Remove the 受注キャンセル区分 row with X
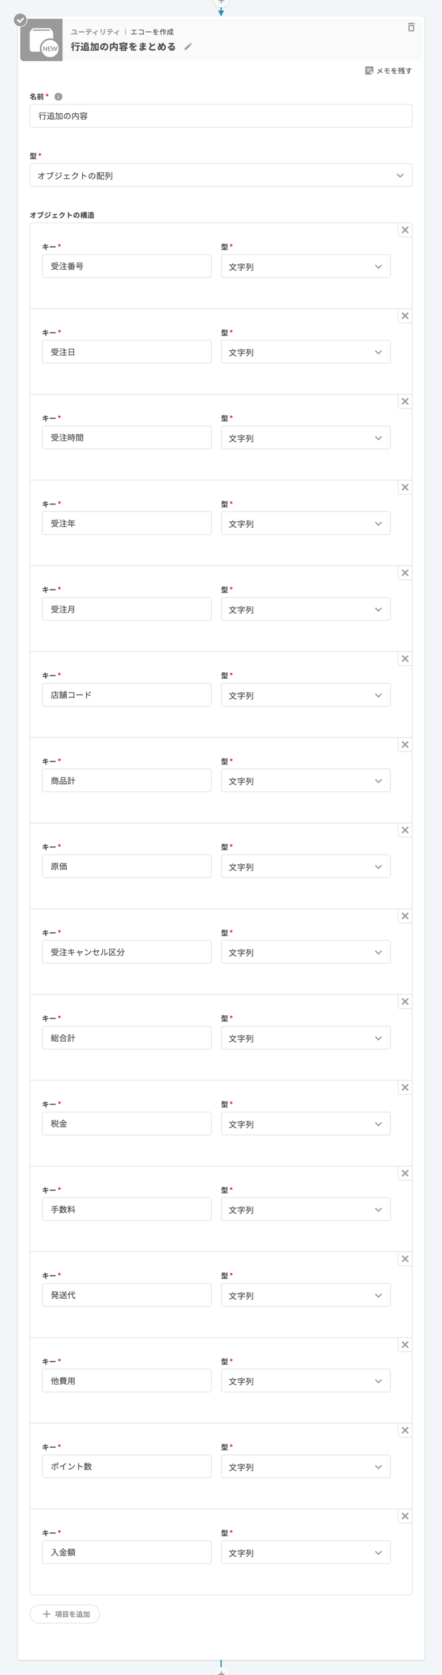The height and width of the screenshot is (1675, 442). tap(405, 916)
